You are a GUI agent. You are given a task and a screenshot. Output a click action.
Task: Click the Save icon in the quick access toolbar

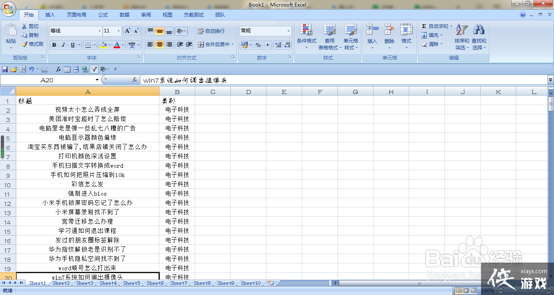5,69
